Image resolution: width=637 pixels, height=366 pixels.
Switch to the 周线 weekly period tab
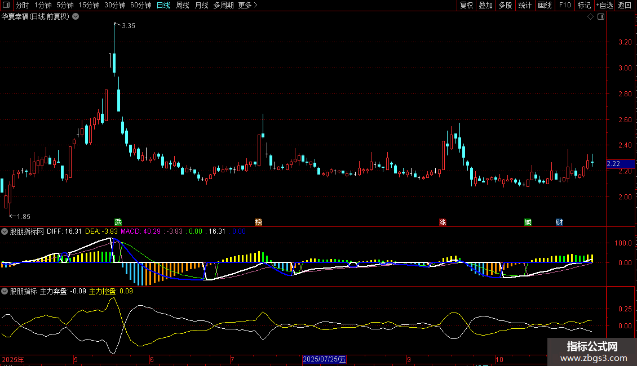coord(183,6)
